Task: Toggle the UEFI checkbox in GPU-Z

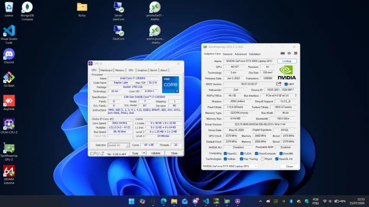Action: pos(286,84)
